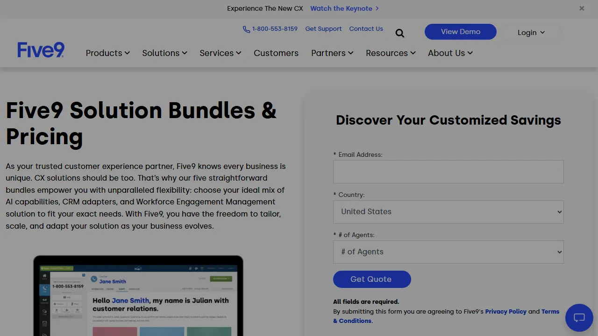Expand the Partners menu
The width and height of the screenshot is (598, 336).
(332, 53)
